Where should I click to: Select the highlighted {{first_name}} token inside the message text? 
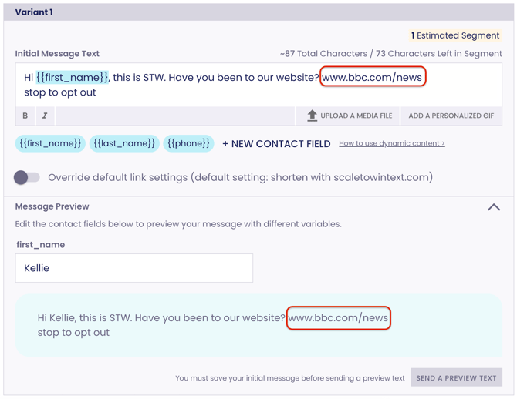tap(73, 77)
